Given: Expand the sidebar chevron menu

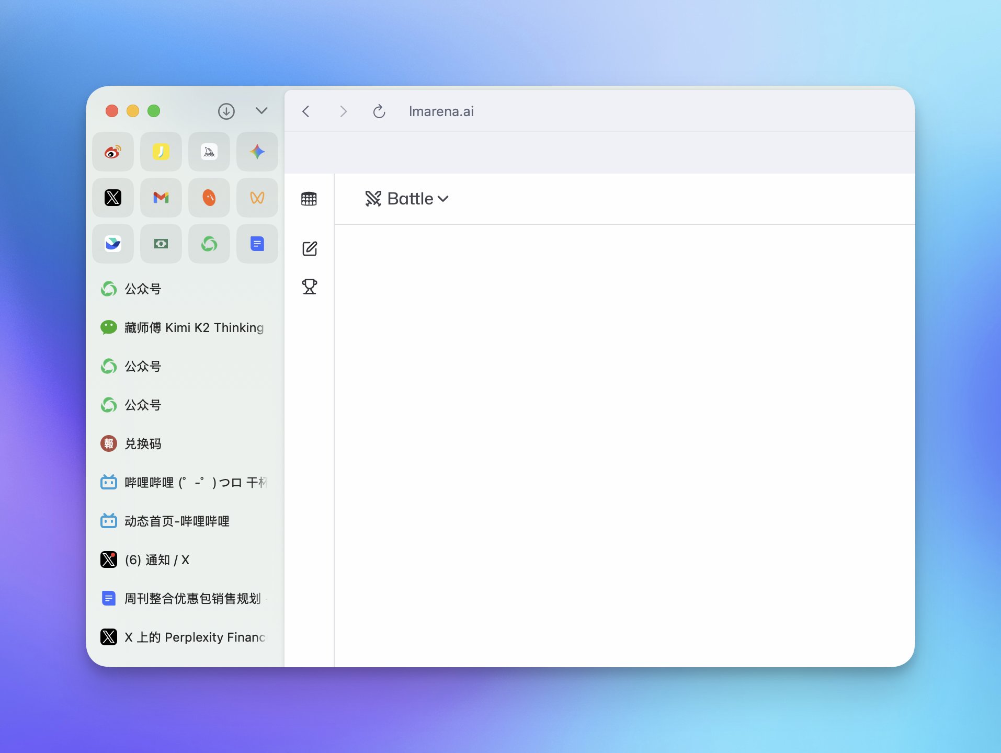Looking at the screenshot, I should tap(261, 111).
